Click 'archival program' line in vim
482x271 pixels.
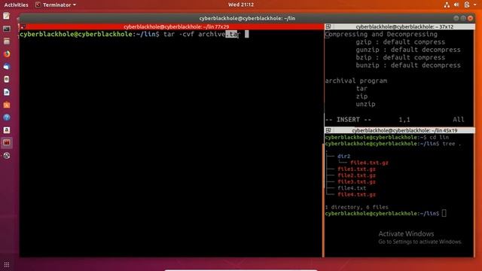[356, 81]
